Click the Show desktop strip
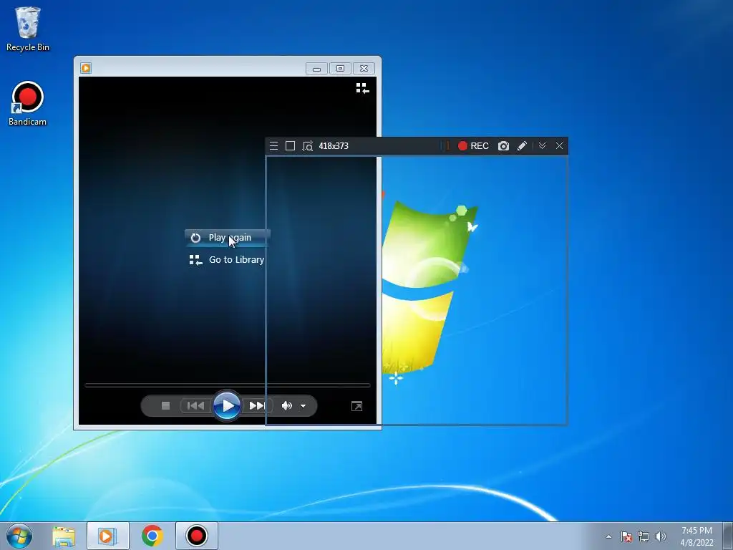733x550 pixels. coord(728,536)
